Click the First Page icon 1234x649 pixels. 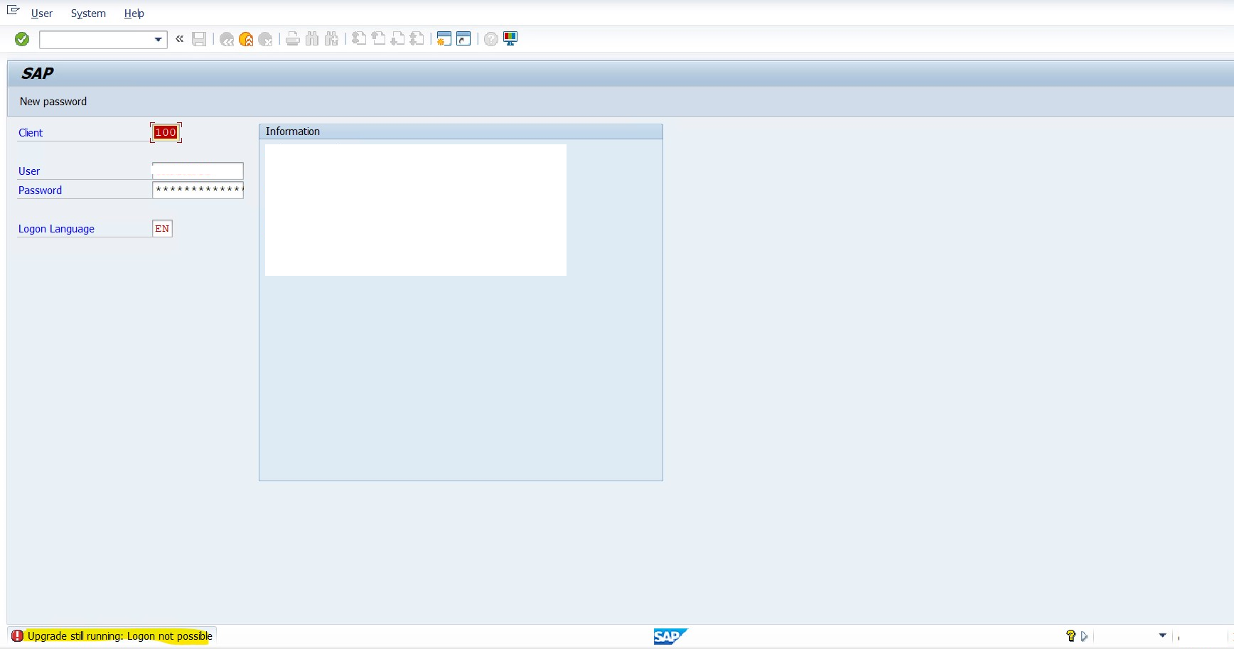(359, 39)
